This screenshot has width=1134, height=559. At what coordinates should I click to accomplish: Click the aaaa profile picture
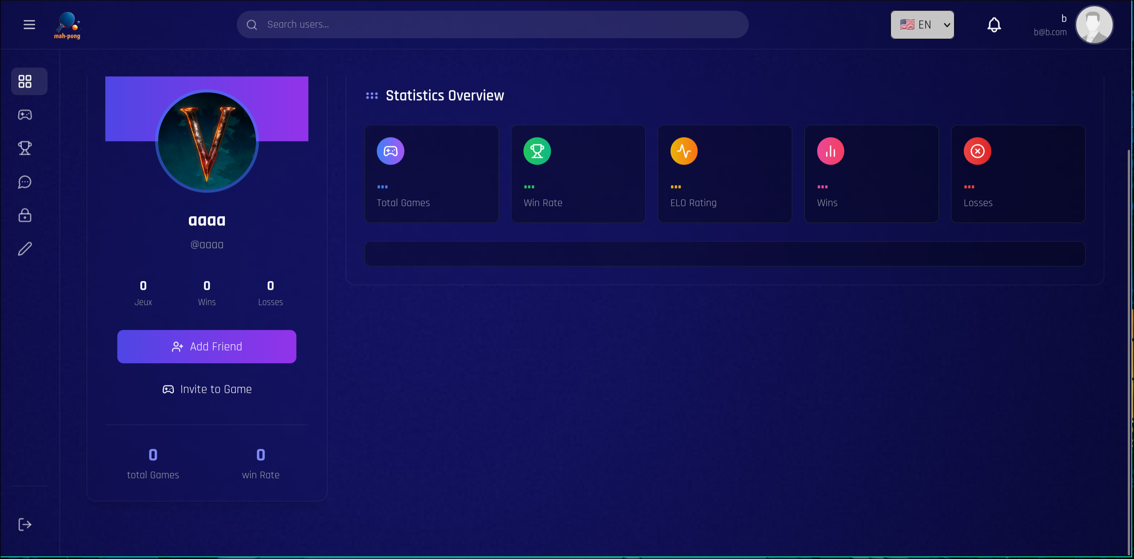(207, 141)
